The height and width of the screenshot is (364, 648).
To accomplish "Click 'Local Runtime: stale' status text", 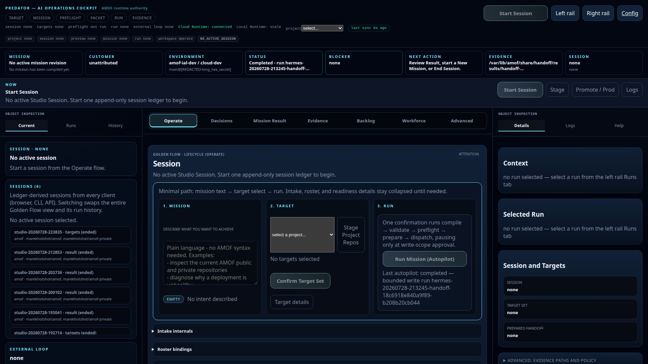I will pyautogui.click(x=259, y=27).
